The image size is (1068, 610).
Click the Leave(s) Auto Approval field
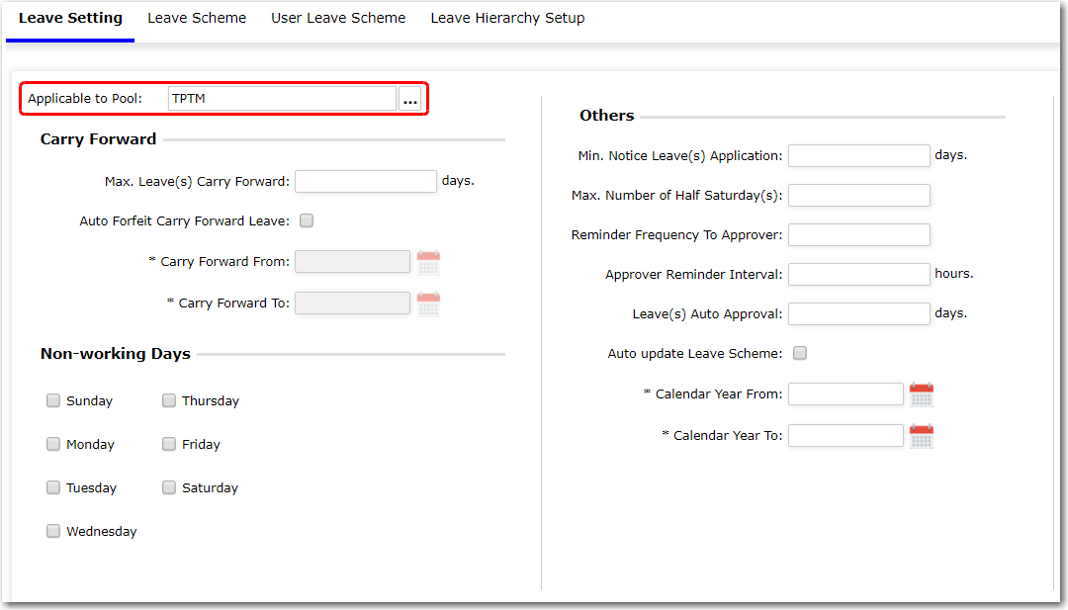pos(858,313)
